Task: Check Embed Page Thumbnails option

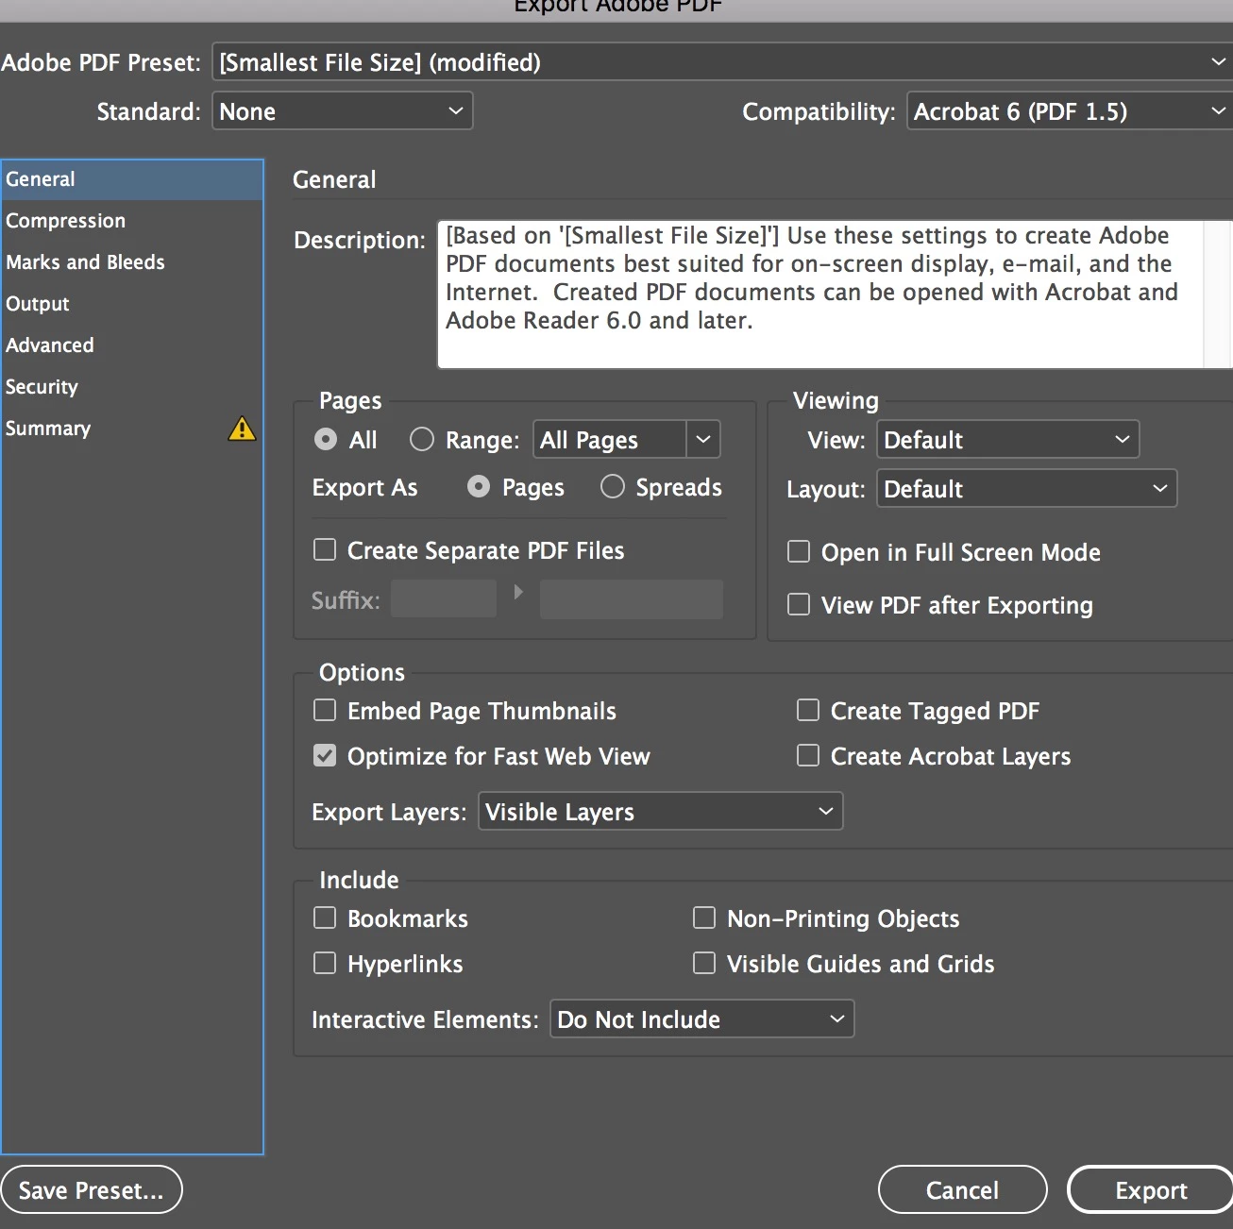Action: point(325,711)
